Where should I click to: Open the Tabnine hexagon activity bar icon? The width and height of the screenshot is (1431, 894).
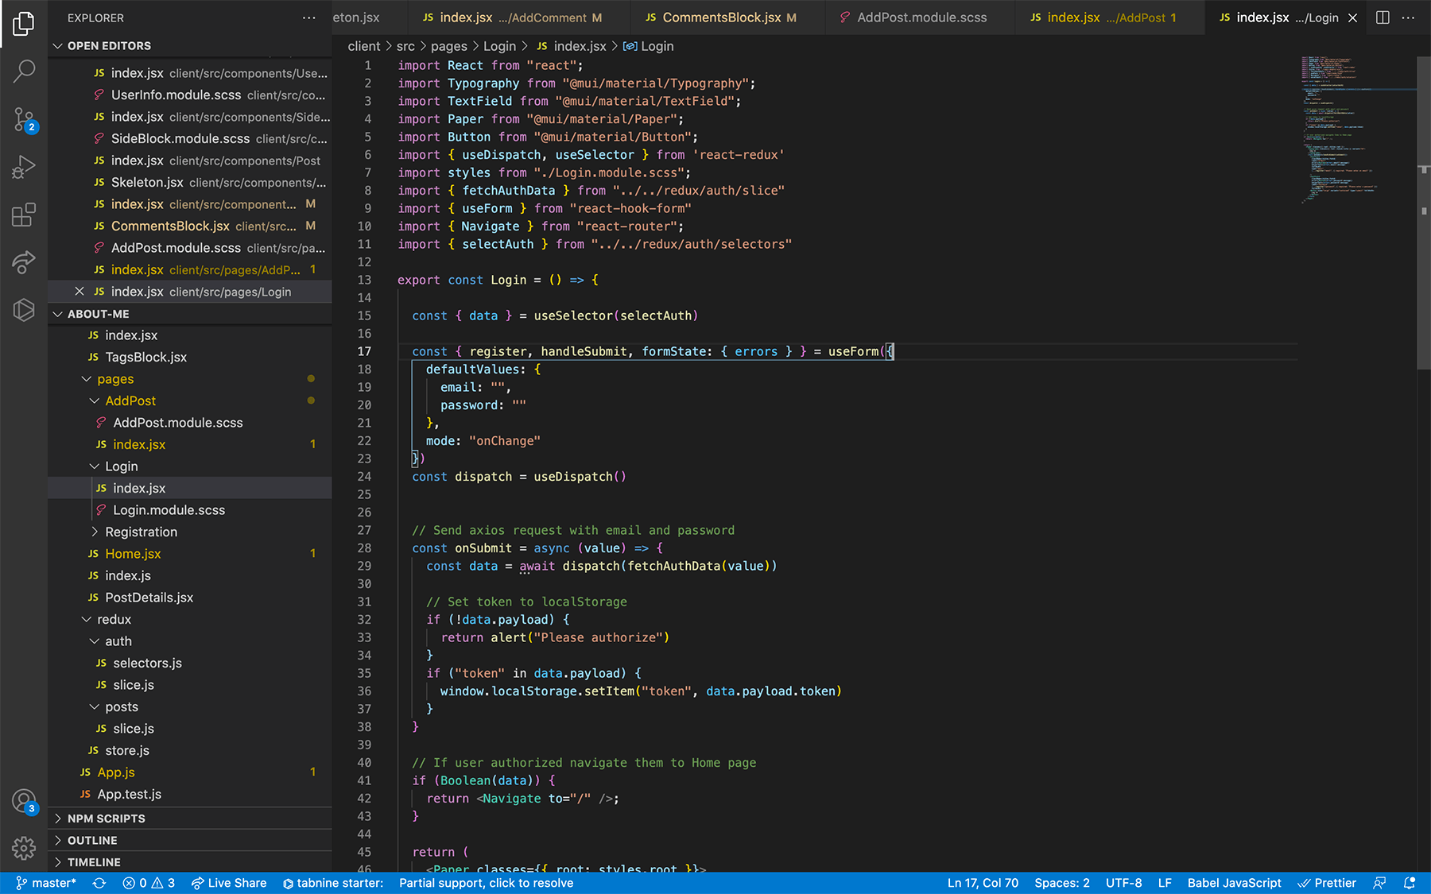(x=24, y=309)
